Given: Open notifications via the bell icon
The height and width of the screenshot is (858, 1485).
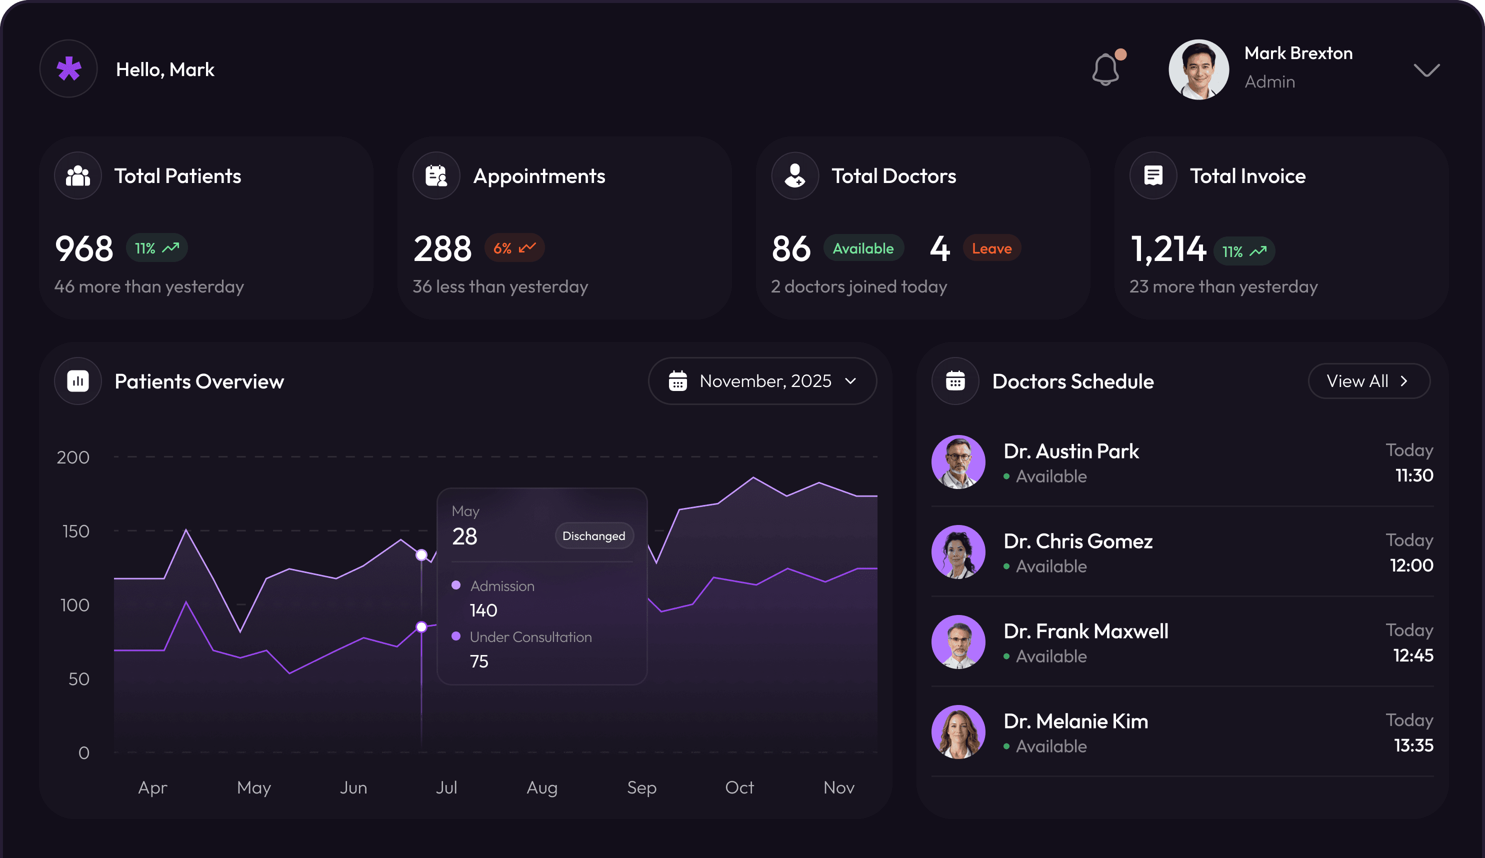Looking at the screenshot, I should point(1105,69).
